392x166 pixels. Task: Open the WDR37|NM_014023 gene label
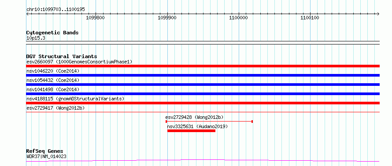coord(46,156)
